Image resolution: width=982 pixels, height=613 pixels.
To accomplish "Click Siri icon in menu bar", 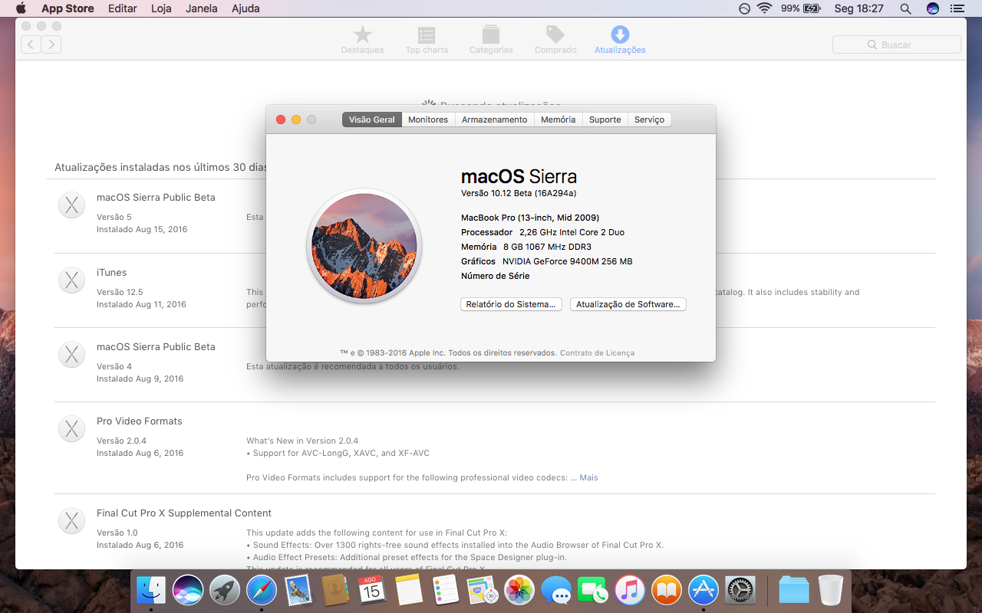I will pos(933,8).
